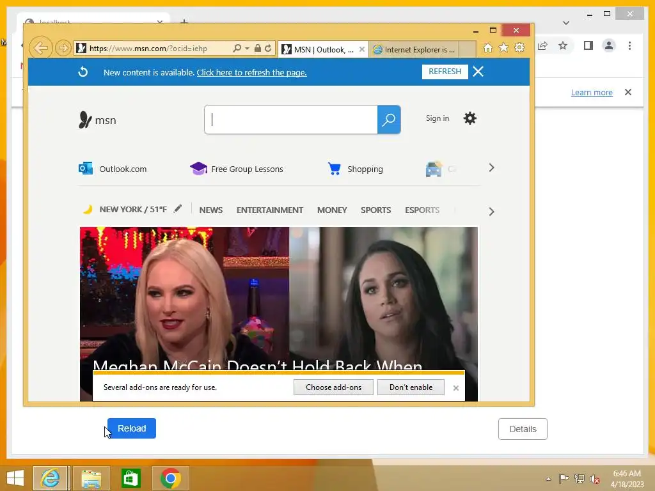The height and width of the screenshot is (491, 655).
Task: Open a new IE tab
Action: [x=468, y=50]
